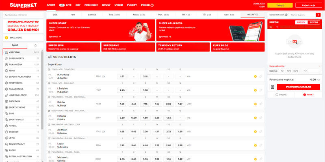The height and width of the screenshot is (162, 325).
Task: Click the coin icon for Hurkacz–Rublev match
Action: (256, 77)
